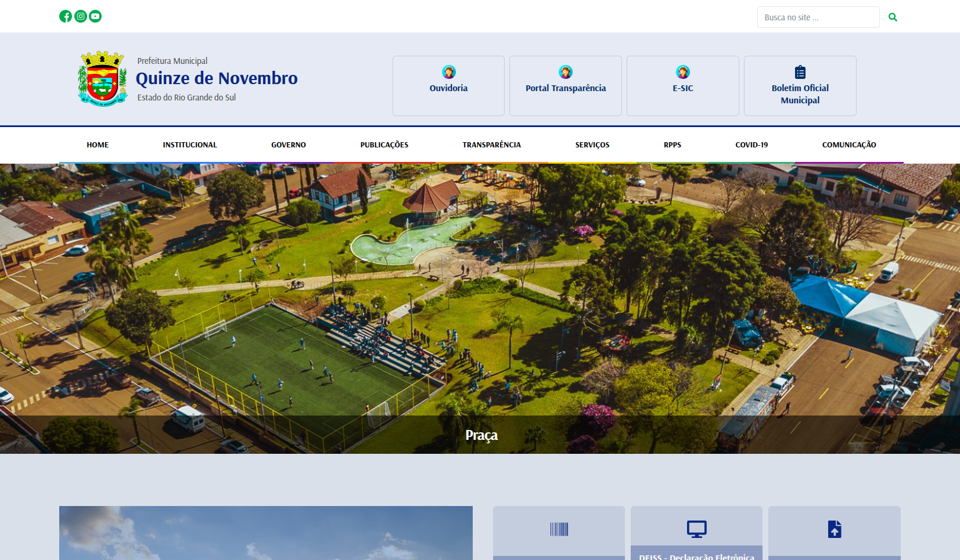
Task: Click the avatar icon above E-SIC
Action: pyautogui.click(x=683, y=72)
